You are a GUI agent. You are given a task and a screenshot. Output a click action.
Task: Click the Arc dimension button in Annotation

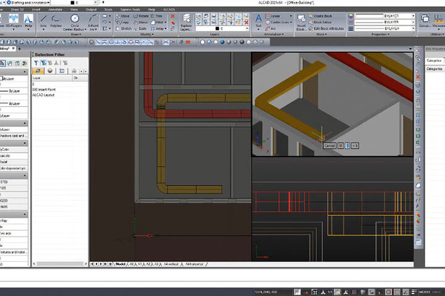271,28
